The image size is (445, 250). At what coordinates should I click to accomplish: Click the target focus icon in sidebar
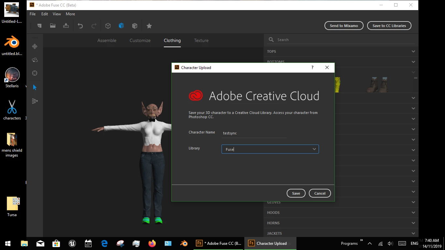35,73
